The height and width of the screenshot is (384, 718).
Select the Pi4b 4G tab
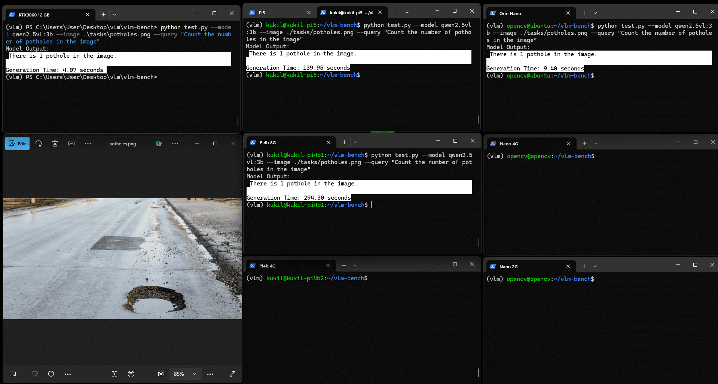(x=290, y=266)
